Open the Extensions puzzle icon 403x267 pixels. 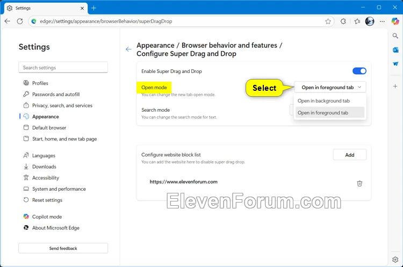(x=343, y=21)
